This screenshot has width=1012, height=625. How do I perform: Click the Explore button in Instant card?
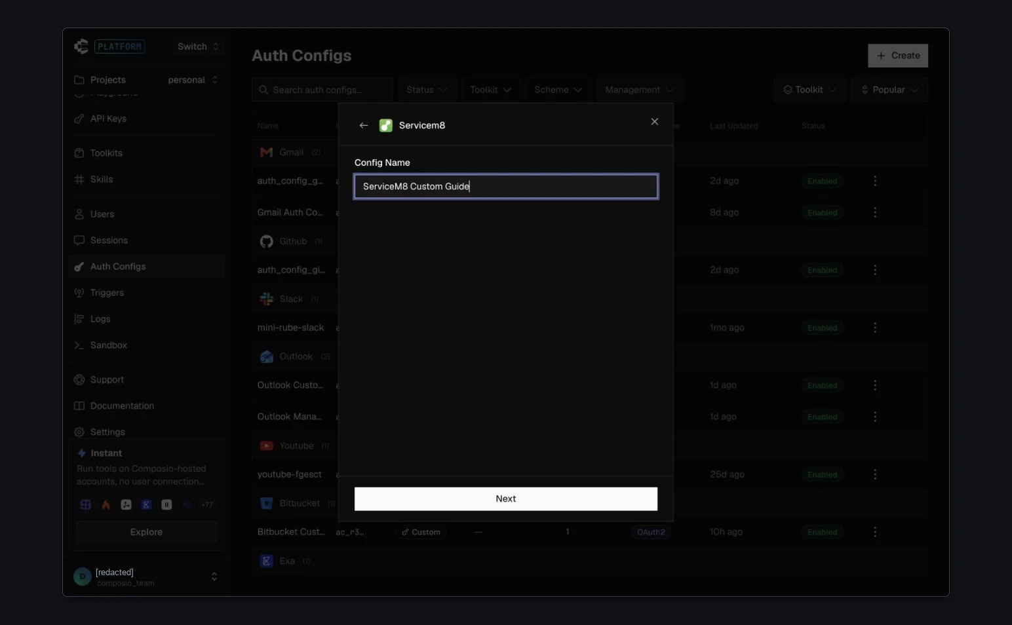coord(146,532)
